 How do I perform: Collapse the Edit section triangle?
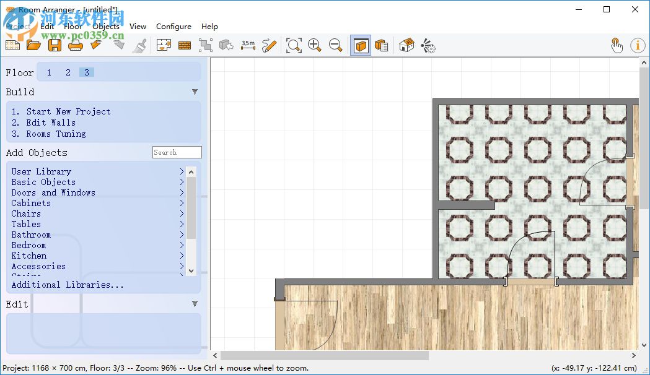coord(195,304)
